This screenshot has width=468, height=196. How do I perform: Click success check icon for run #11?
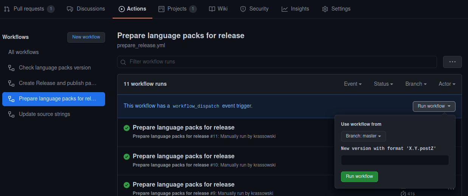coord(127,128)
